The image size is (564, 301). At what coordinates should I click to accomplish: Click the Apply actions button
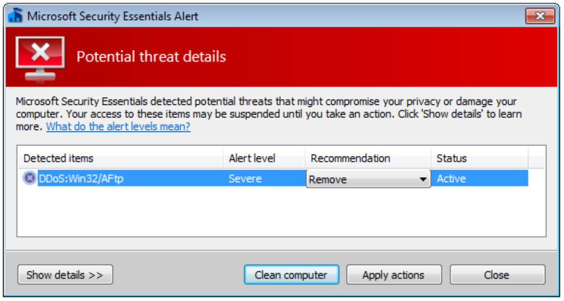tap(393, 275)
